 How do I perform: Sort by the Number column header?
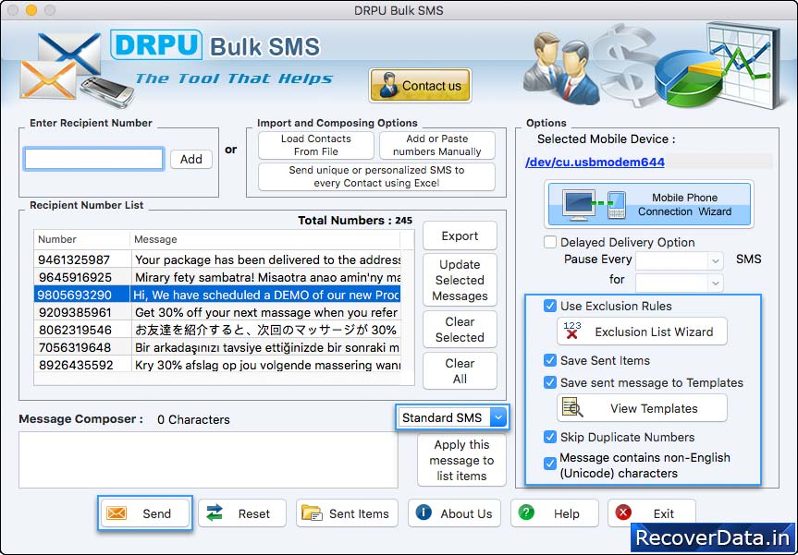[82, 239]
